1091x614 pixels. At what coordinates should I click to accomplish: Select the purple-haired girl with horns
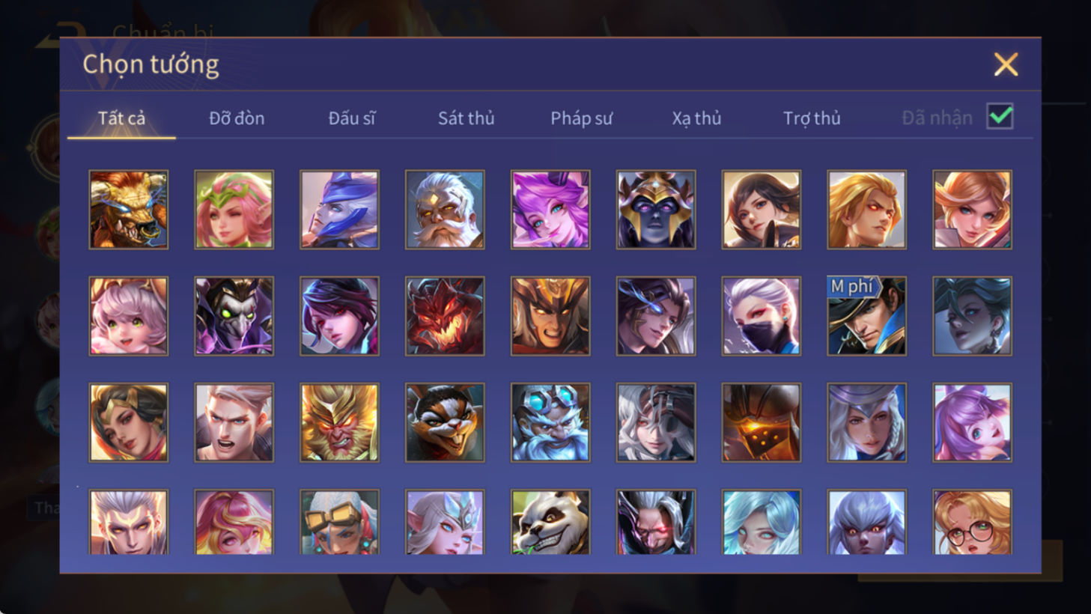[550, 210]
